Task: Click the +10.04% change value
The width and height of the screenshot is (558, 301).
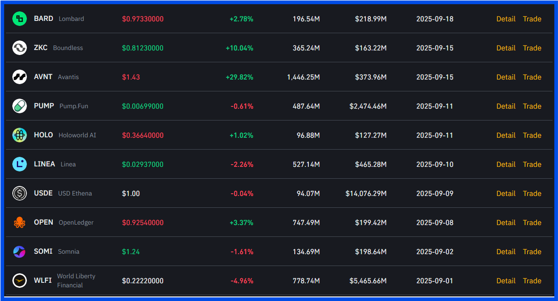Action: (x=240, y=48)
